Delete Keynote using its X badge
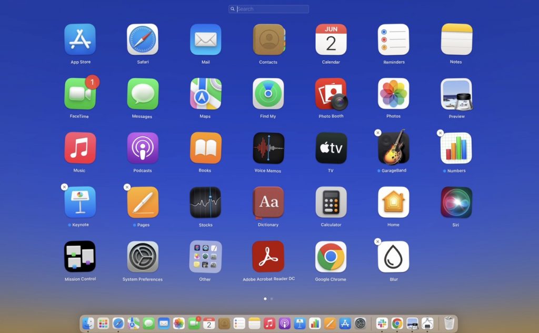 pos(64,187)
